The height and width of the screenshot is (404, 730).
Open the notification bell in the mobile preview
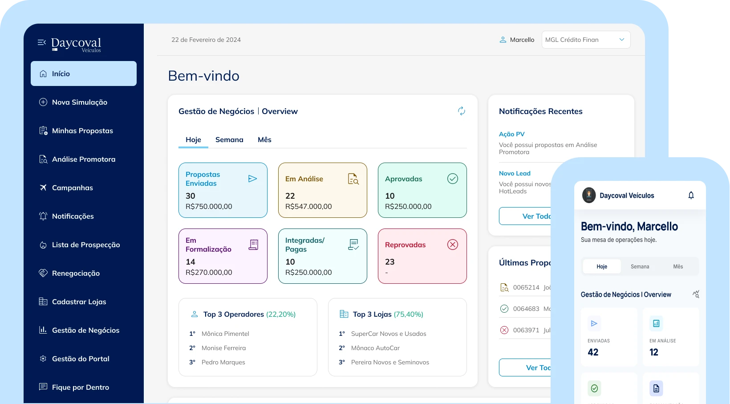click(x=691, y=195)
